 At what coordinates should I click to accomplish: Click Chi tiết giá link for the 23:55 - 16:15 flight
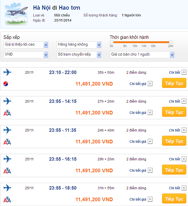(138, 170)
